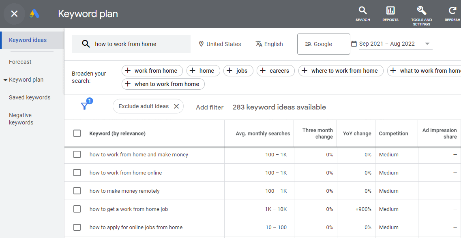
Task: Sort by Keyword (by relevance) column
Action: [x=117, y=133]
